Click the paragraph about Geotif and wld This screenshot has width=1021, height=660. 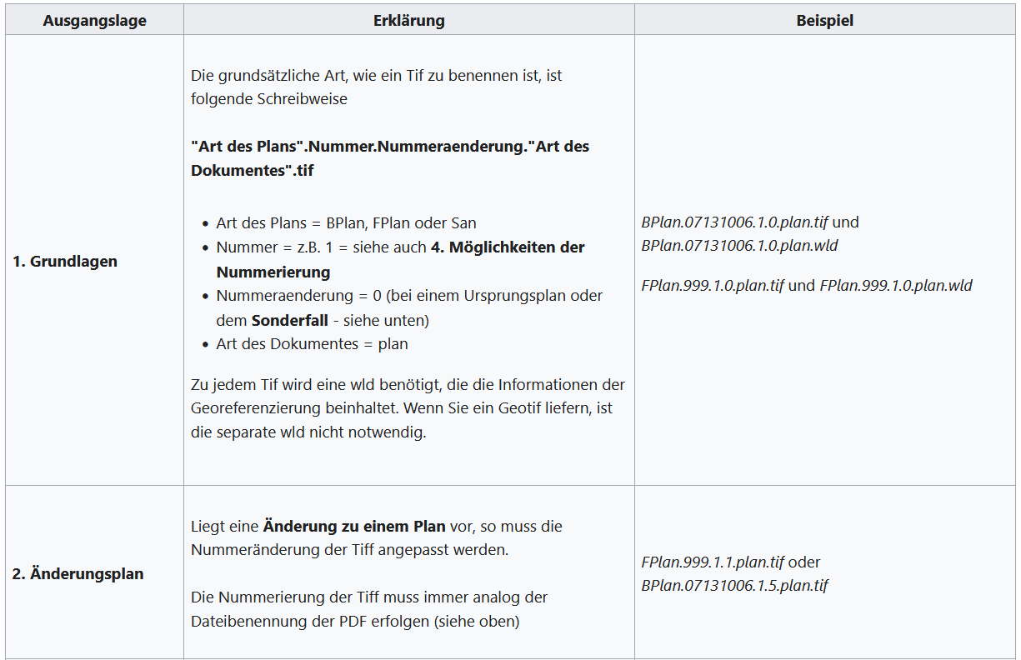tap(408, 408)
